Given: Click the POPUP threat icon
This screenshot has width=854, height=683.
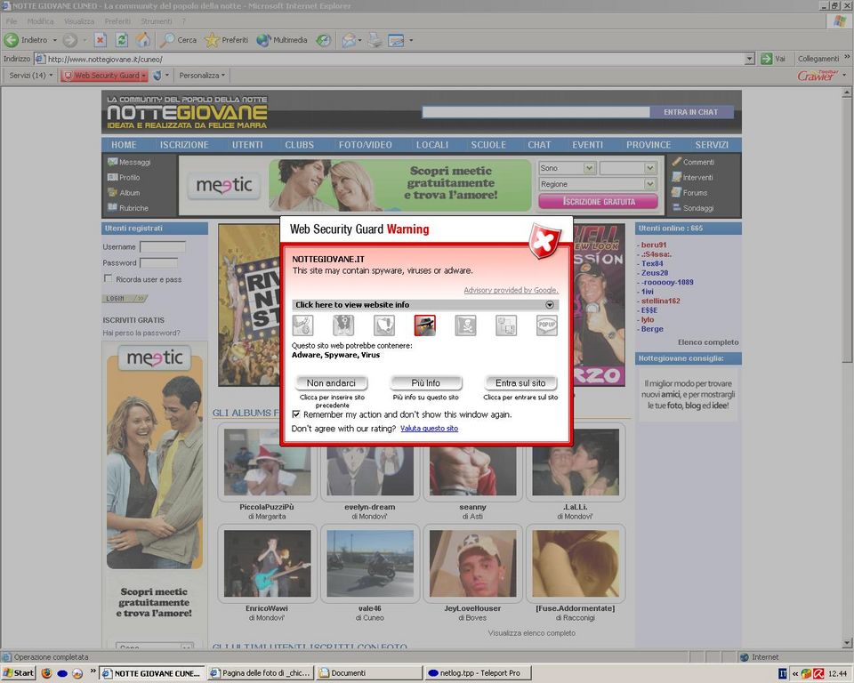Looking at the screenshot, I should pos(546,325).
